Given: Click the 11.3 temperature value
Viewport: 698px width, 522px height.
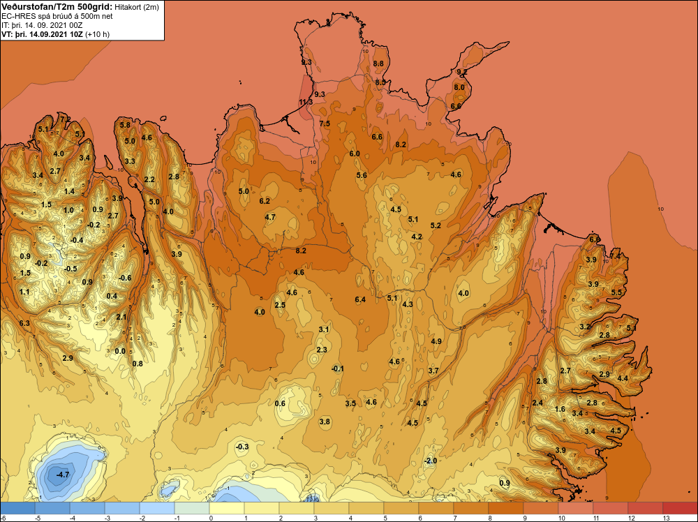Looking at the screenshot, I should [306, 102].
